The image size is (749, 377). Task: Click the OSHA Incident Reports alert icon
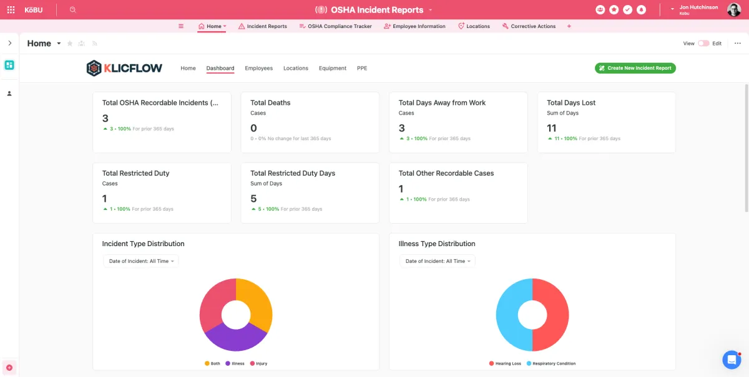(321, 10)
